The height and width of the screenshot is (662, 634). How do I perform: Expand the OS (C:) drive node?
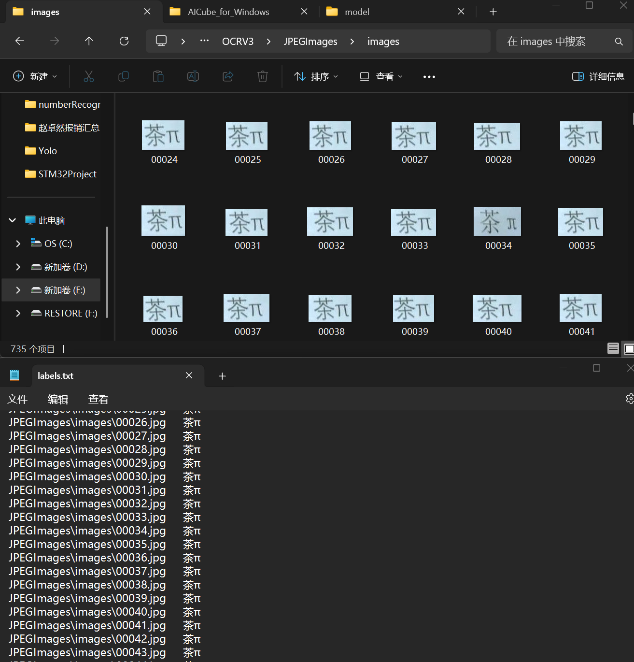click(18, 244)
